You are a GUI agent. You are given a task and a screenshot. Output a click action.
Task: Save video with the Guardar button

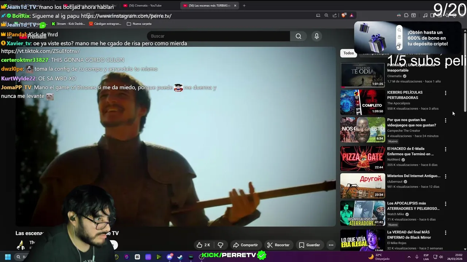point(309,245)
